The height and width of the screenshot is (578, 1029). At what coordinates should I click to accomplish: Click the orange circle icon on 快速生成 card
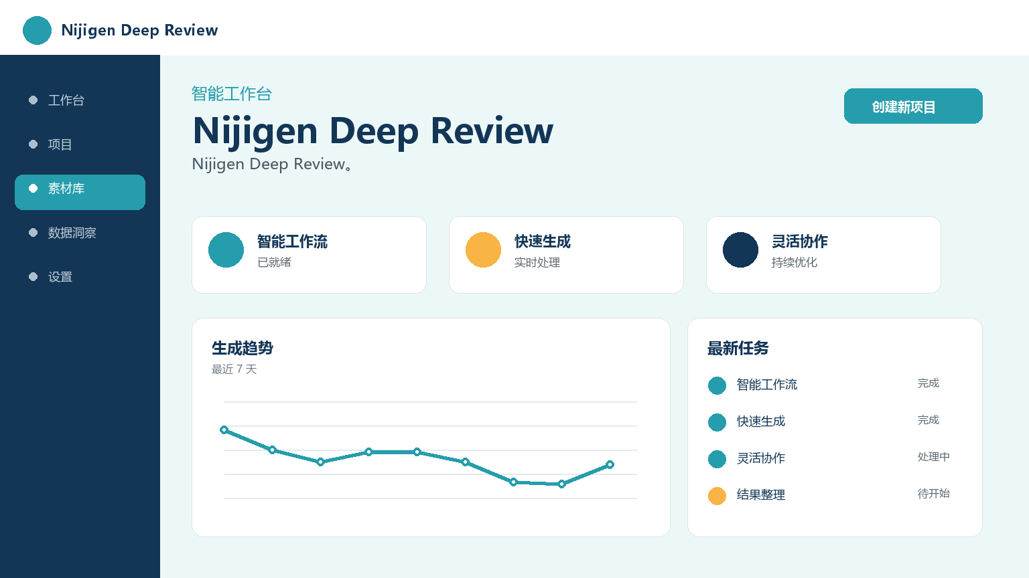[483, 250]
